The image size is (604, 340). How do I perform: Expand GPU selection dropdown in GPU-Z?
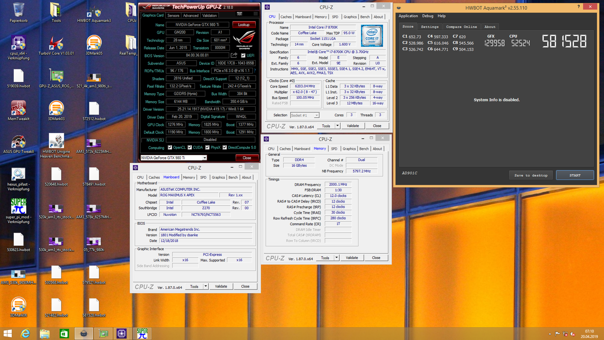(204, 158)
